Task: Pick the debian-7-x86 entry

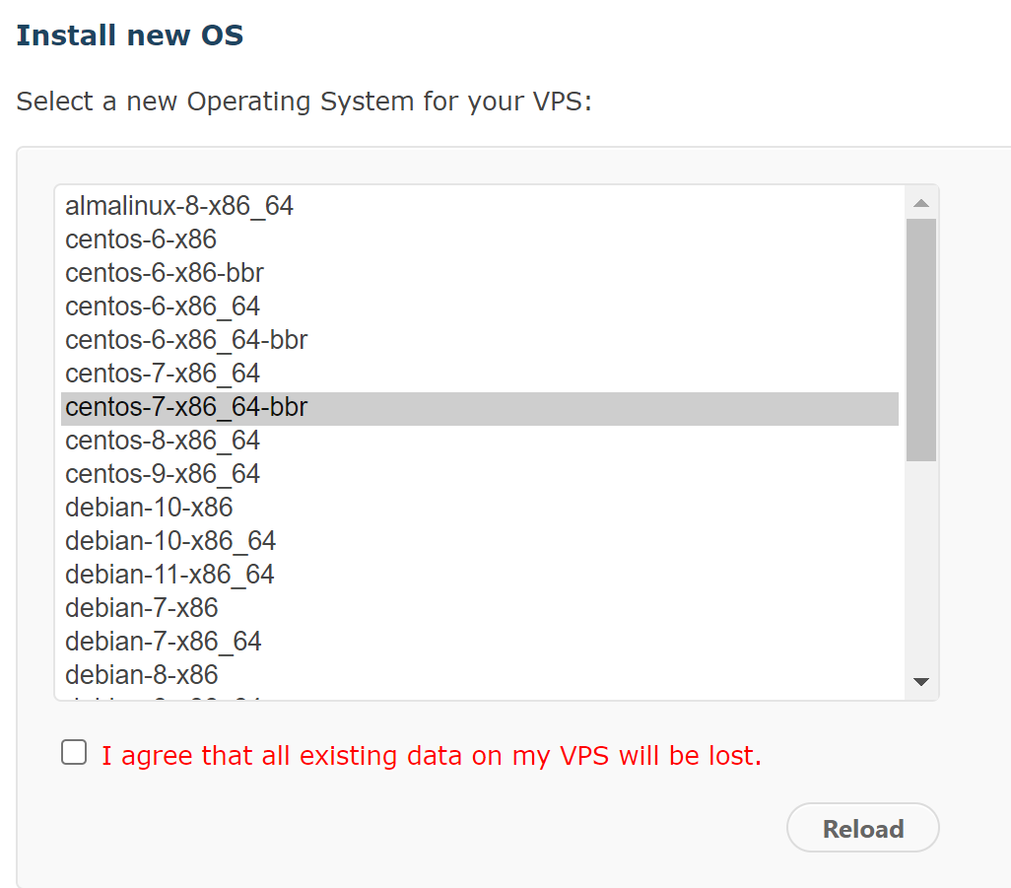Action: point(142,608)
